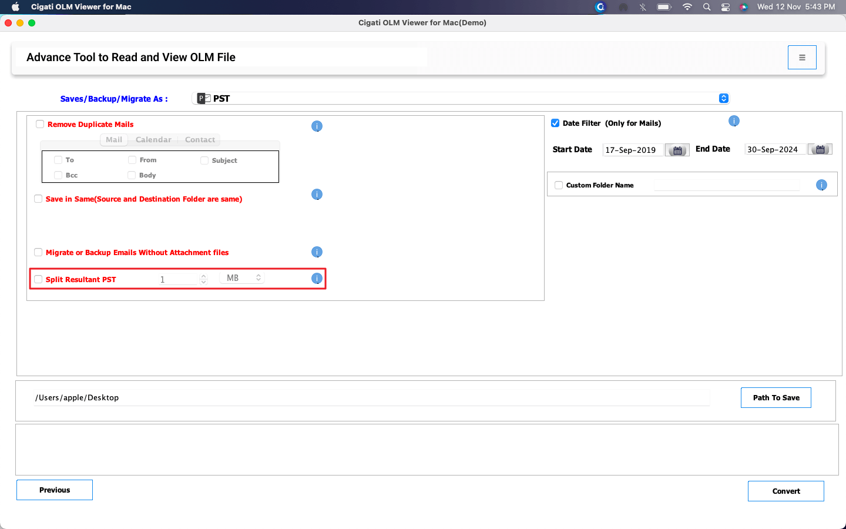Click the Bluetooth icon in menu bar
The height and width of the screenshot is (529, 846).
pos(643,7)
